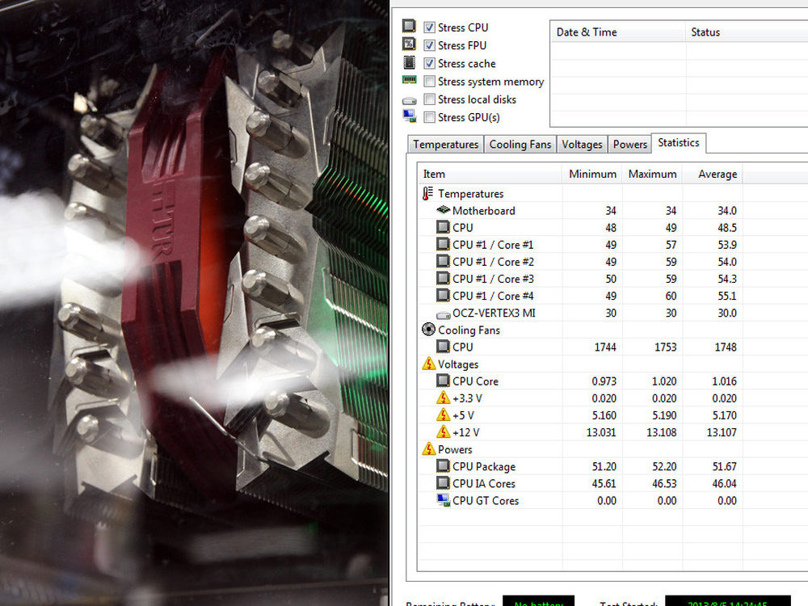Click the thermometer icon of Temperatures group

(427, 193)
